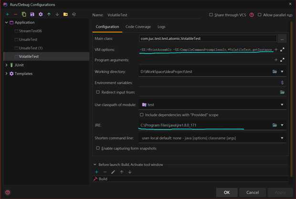Viewport: 296px width, 199px height.
Task: Switch to the Logs tab
Action: coord(161,27)
